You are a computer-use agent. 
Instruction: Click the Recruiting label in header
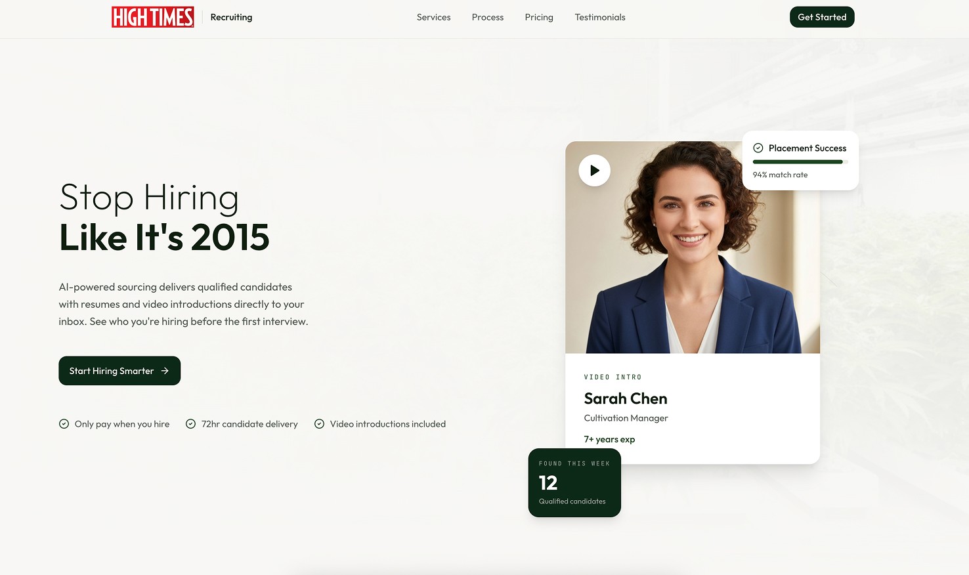[x=231, y=17]
